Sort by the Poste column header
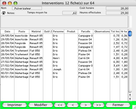This screenshot has height=109, width=136. pyautogui.click(x=22, y=32)
